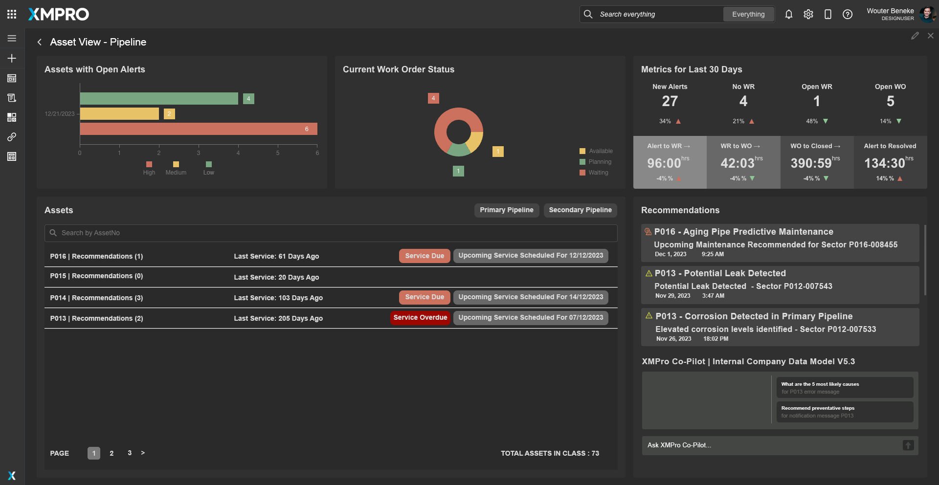The image size is (939, 485).
Task: Open the help question mark icon
Action: (847, 14)
